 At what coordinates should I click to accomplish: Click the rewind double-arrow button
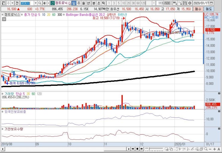(x=133, y=149)
